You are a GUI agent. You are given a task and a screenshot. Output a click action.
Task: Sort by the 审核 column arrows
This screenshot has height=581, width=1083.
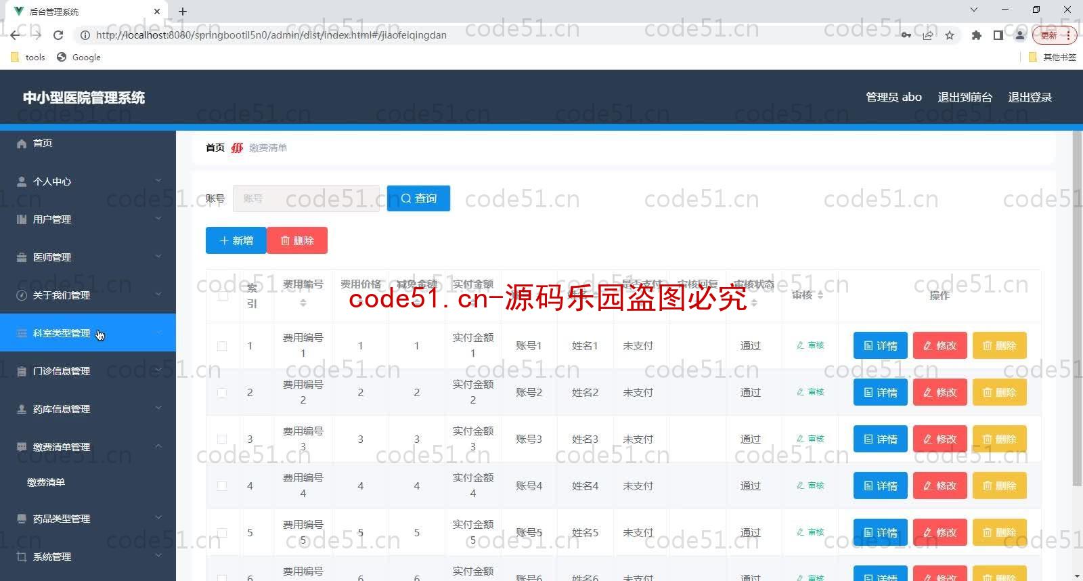click(x=820, y=295)
